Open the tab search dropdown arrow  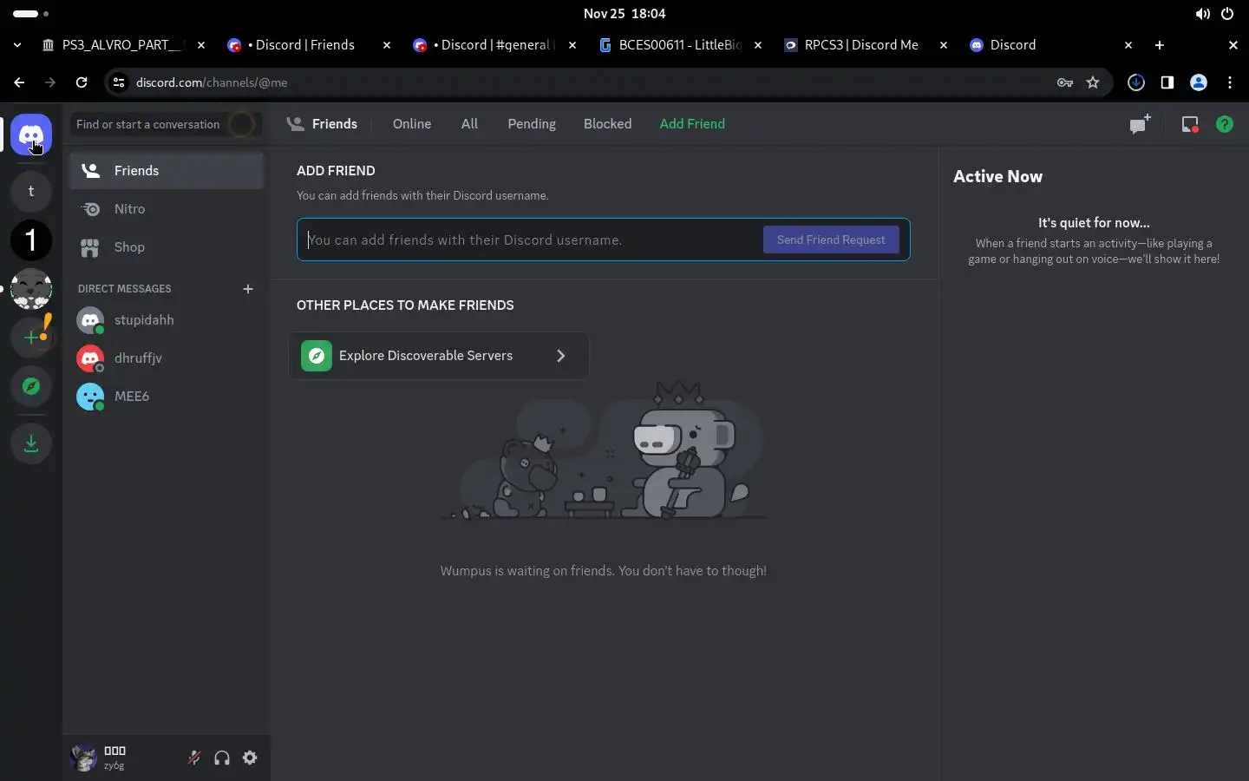[17, 45]
